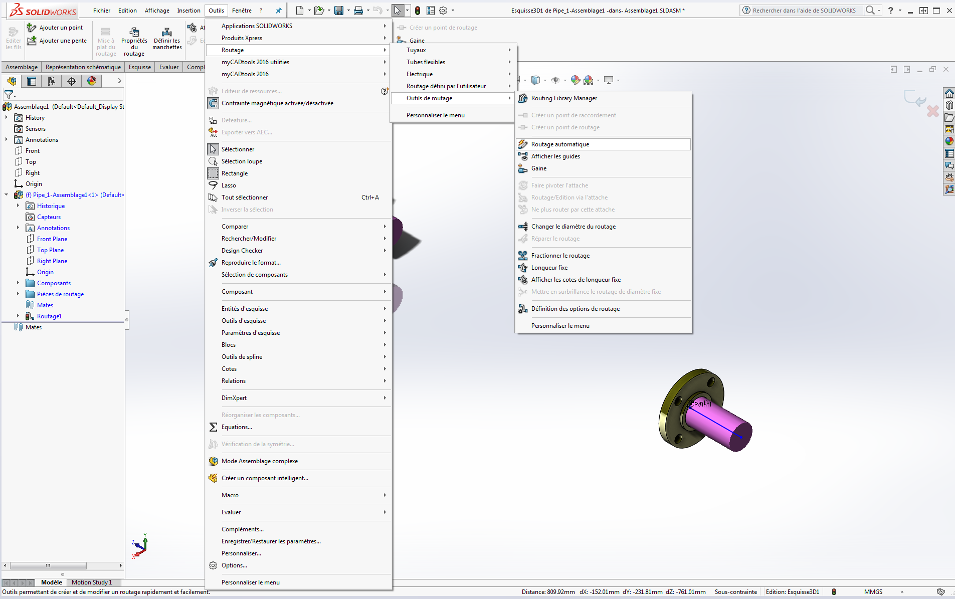The height and width of the screenshot is (599, 955).
Task: Open the PropertyManager tab
Action: (x=32, y=81)
